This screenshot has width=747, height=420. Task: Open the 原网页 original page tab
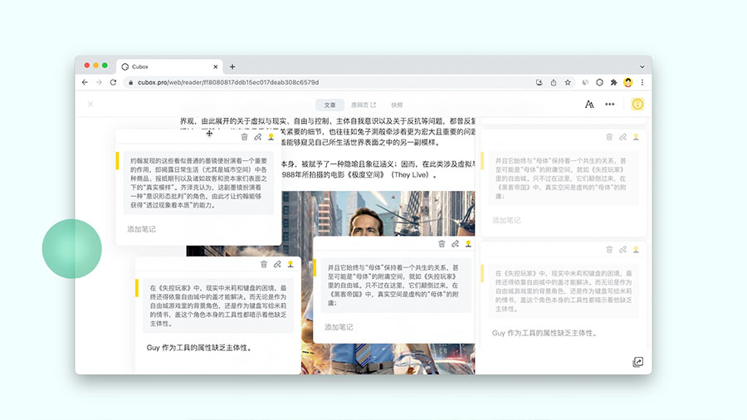(363, 105)
